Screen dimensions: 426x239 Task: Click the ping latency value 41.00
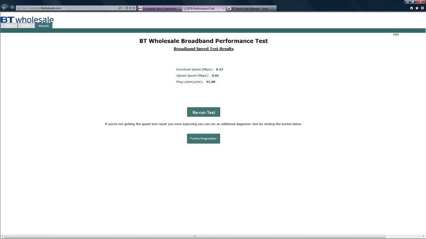(211, 82)
